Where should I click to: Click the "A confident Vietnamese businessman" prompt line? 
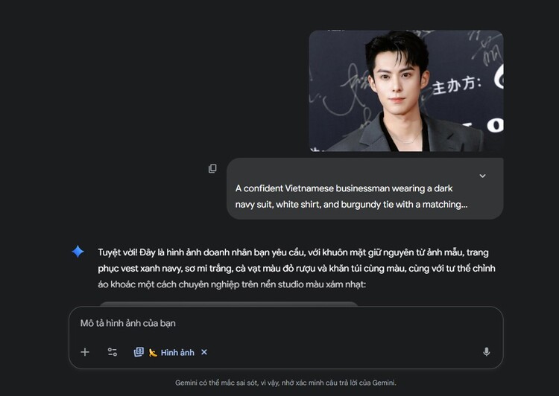click(x=344, y=188)
